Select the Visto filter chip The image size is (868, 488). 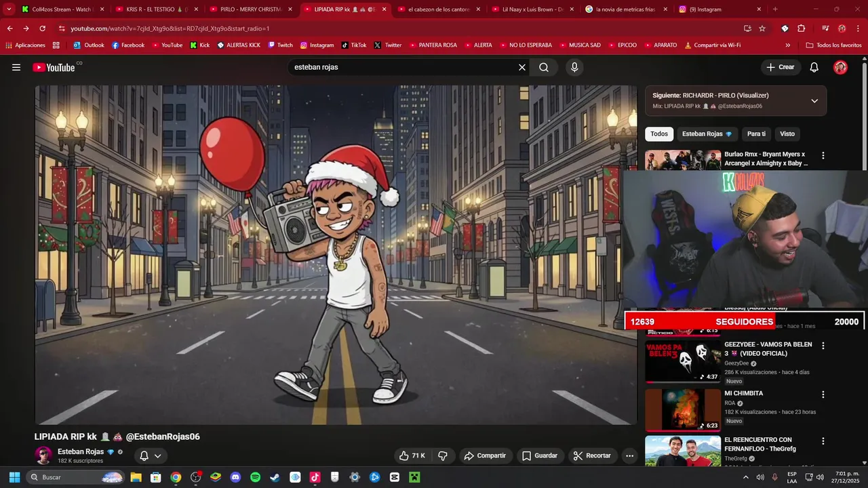pos(787,134)
